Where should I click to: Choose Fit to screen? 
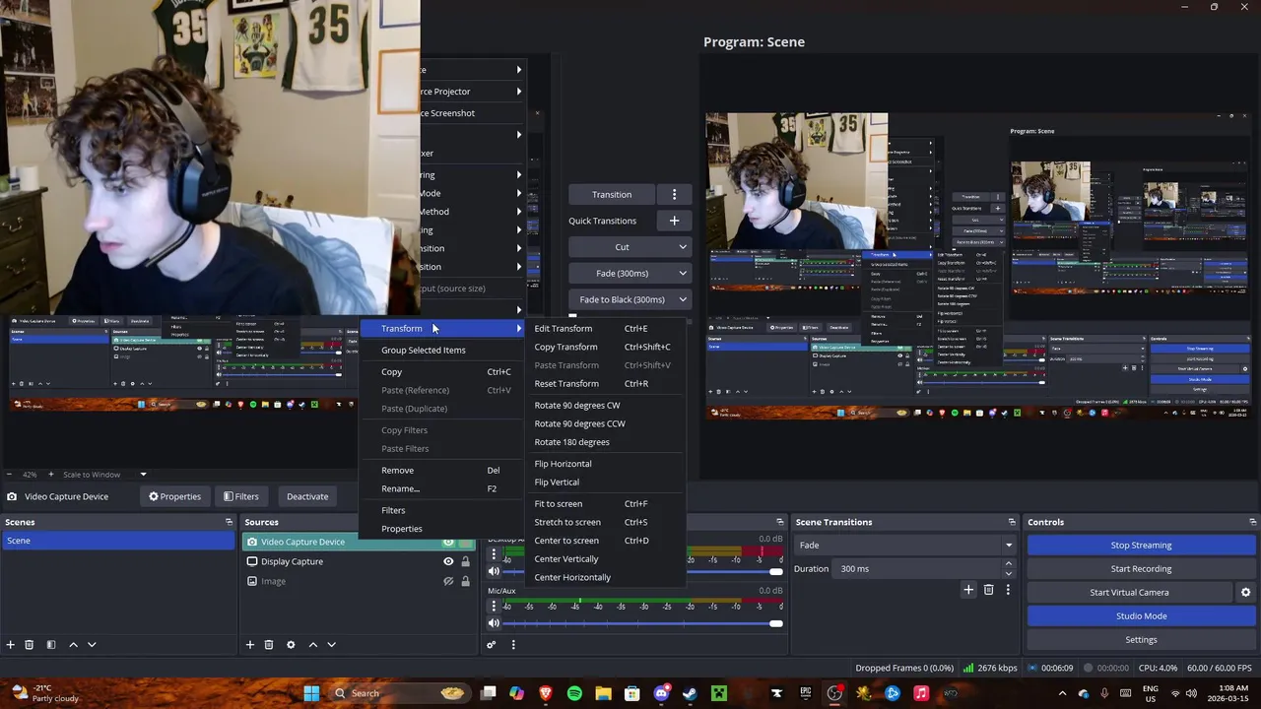click(x=558, y=504)
